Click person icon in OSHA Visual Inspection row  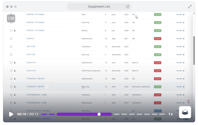tap(15, 71)
